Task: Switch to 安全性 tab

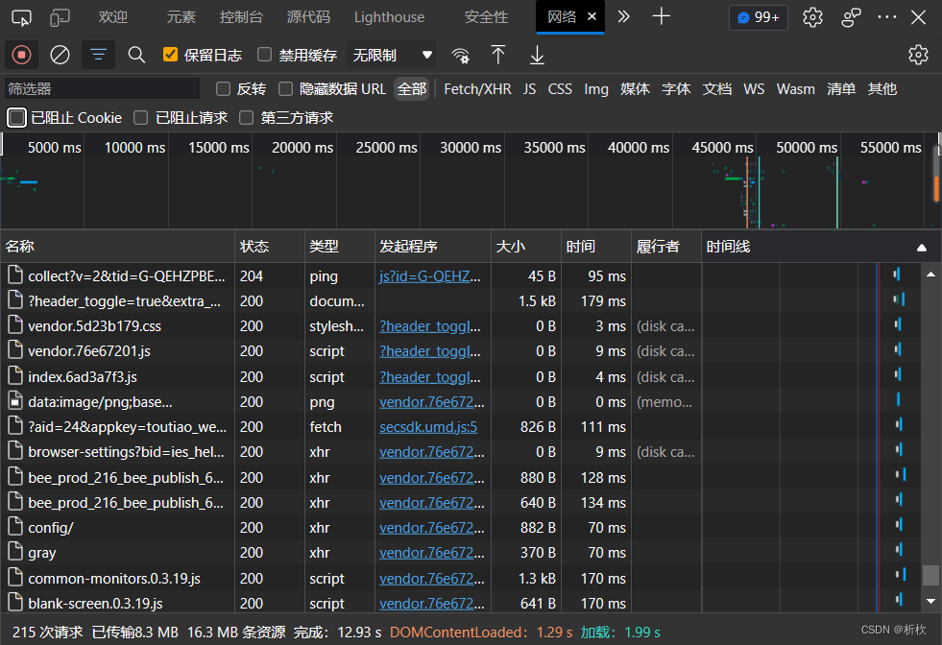Action: pyautogui.click(x=486, y=17)
